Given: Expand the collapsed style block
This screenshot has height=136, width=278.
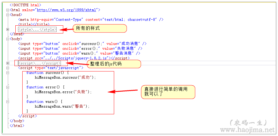Looking at the screenshot, I should pos(8,29).
